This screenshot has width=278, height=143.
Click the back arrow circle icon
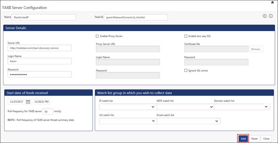click(265, 16)
